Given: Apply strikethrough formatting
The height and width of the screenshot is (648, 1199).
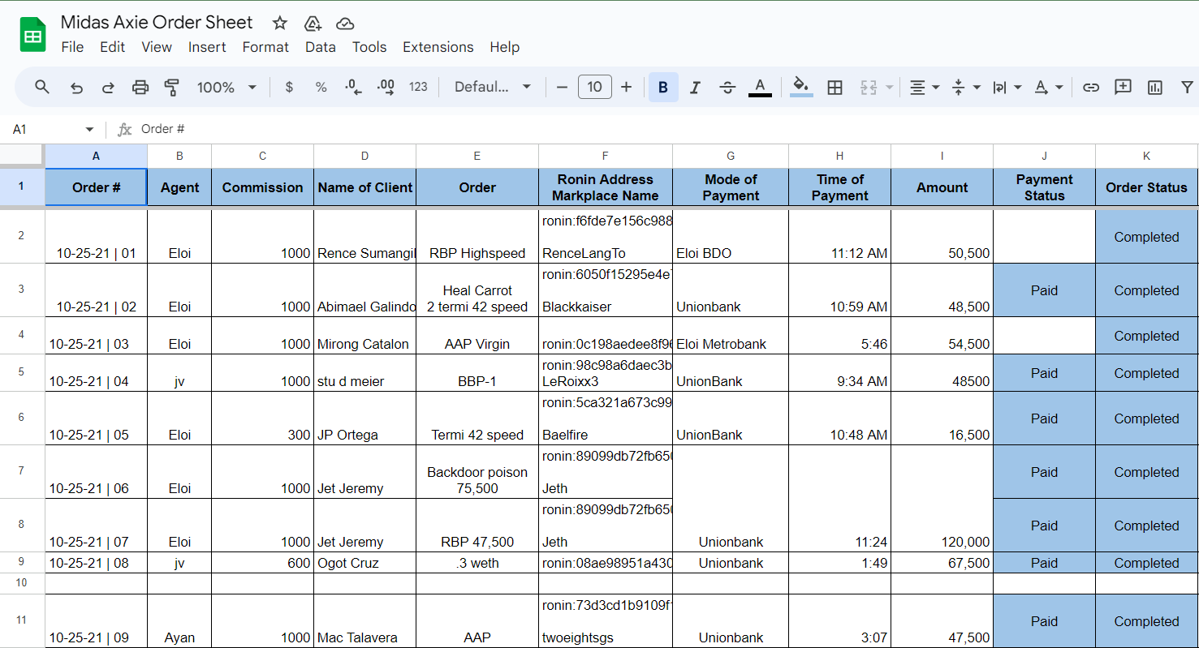Looking at the screenshot, I should (727, 87).
